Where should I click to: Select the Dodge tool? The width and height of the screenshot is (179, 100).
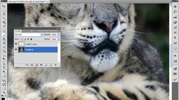[x=4, y=59]
